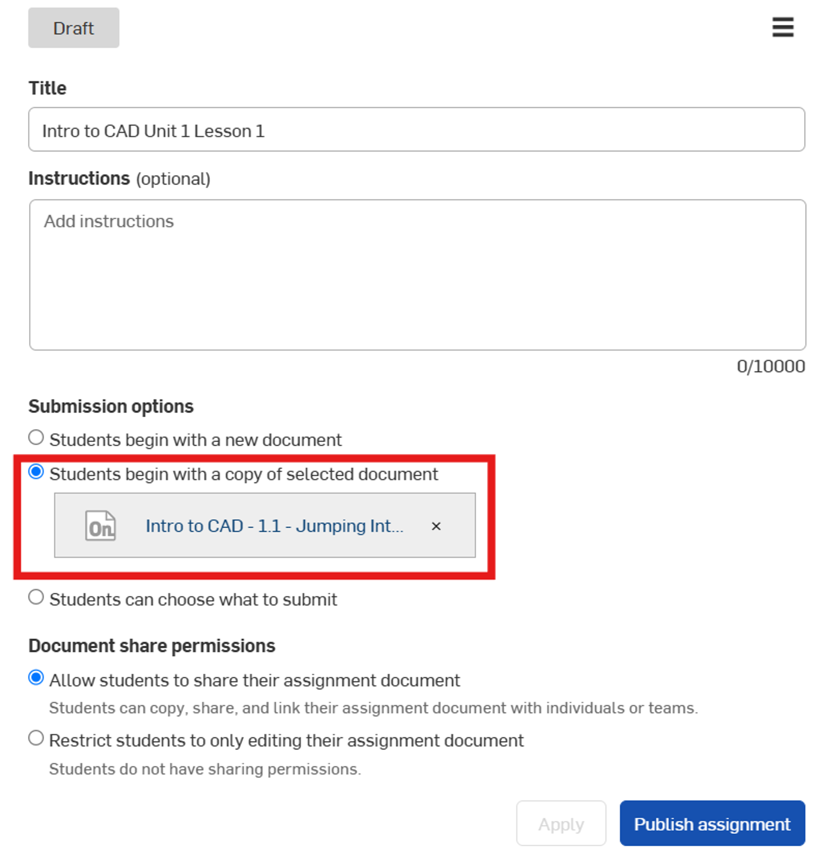Remove the attached OneNote document
The image size is (831, 853).
coord(436,526)
